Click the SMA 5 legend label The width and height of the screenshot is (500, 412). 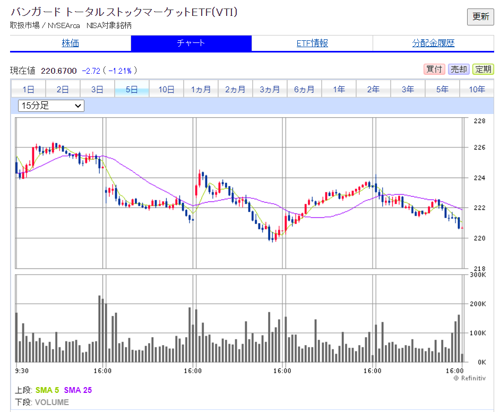click(47, 390)
